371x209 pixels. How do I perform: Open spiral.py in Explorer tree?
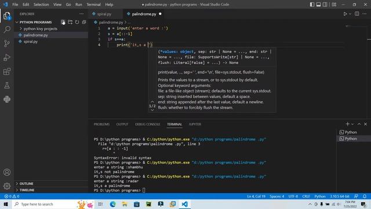coord(31,41)
